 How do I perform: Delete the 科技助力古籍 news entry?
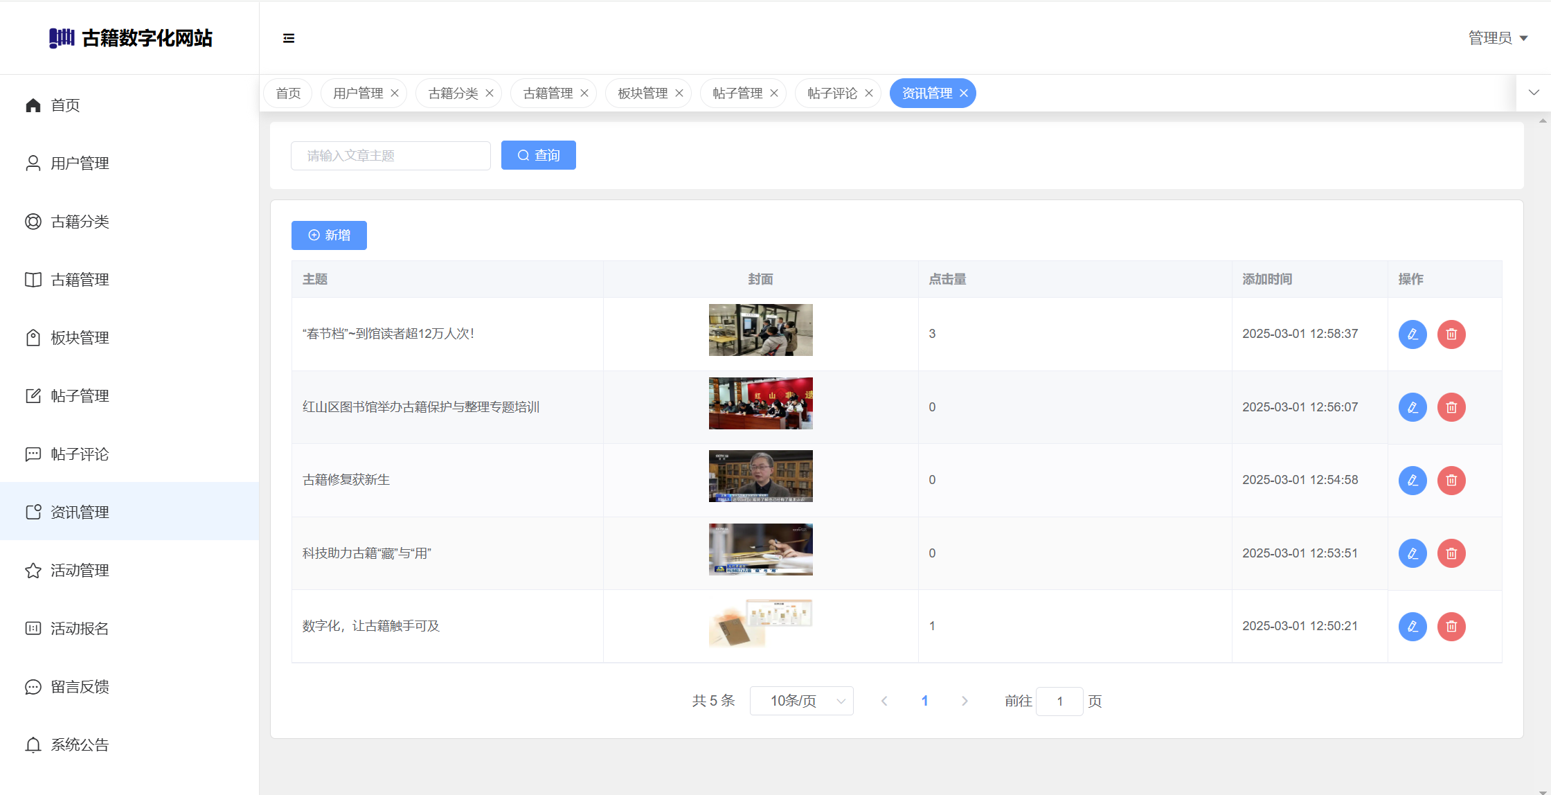coord(1451,553)
